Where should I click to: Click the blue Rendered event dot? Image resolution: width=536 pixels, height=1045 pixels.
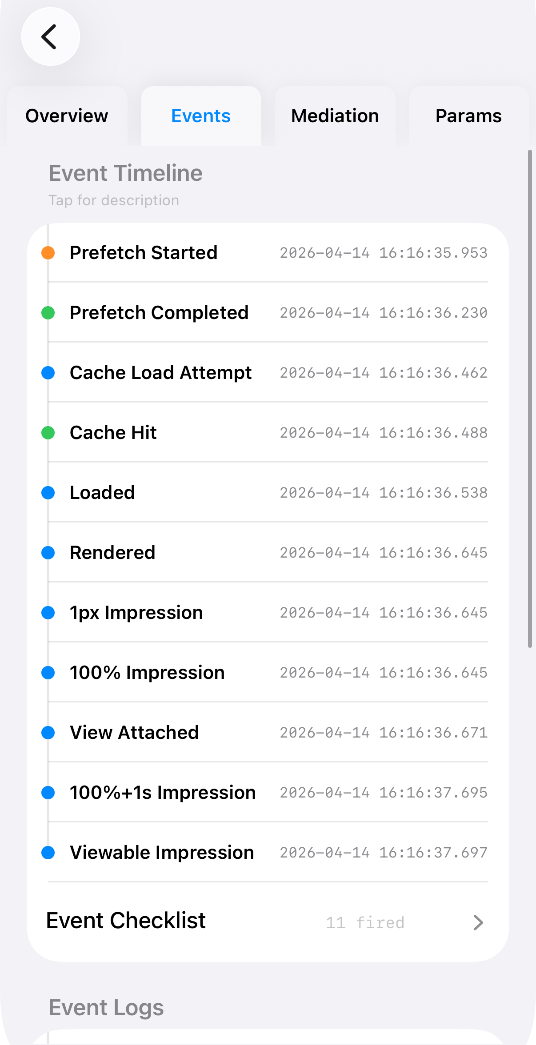[x=48, y=553]
